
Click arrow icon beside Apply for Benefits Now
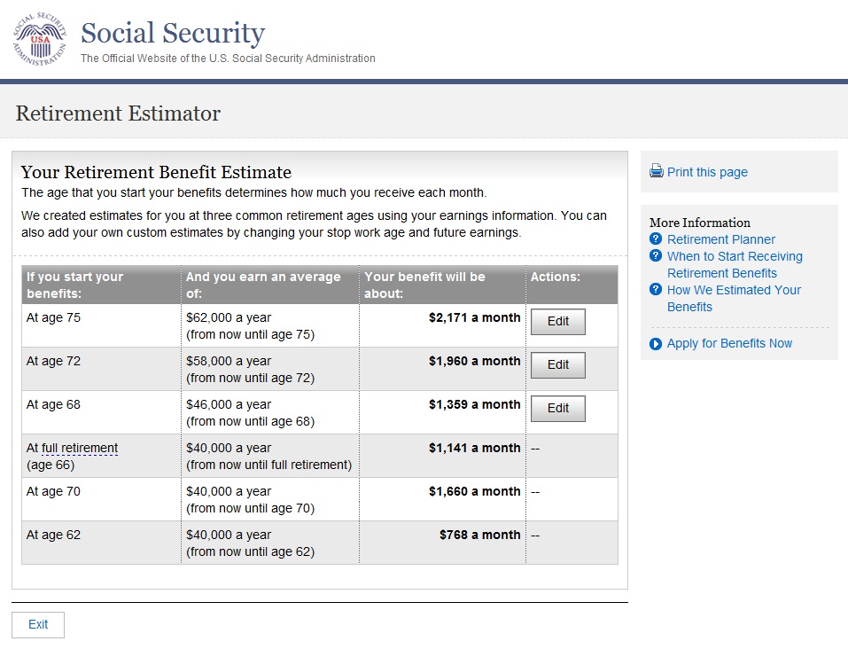tap(656, 344)
